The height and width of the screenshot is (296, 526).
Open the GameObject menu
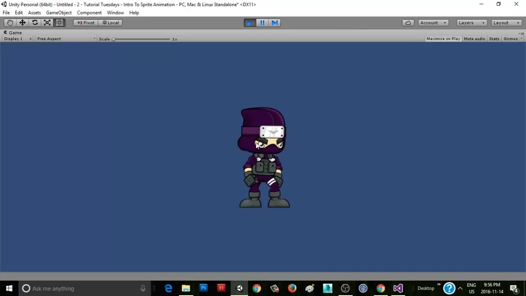point(59,13)
